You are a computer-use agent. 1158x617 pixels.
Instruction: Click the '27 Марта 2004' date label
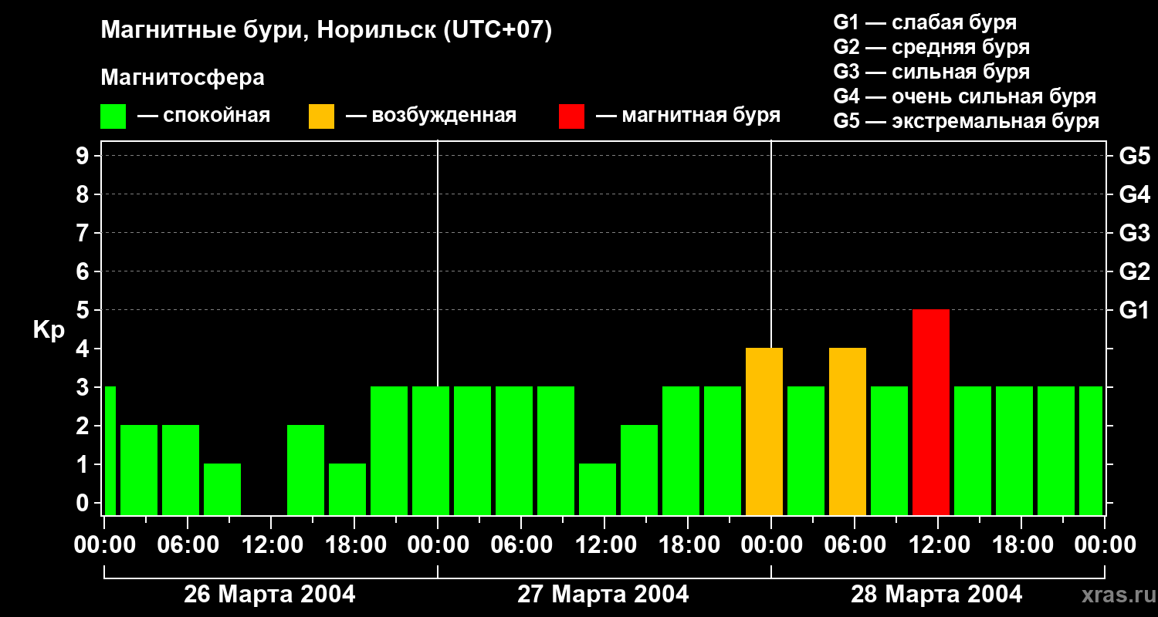603,595
